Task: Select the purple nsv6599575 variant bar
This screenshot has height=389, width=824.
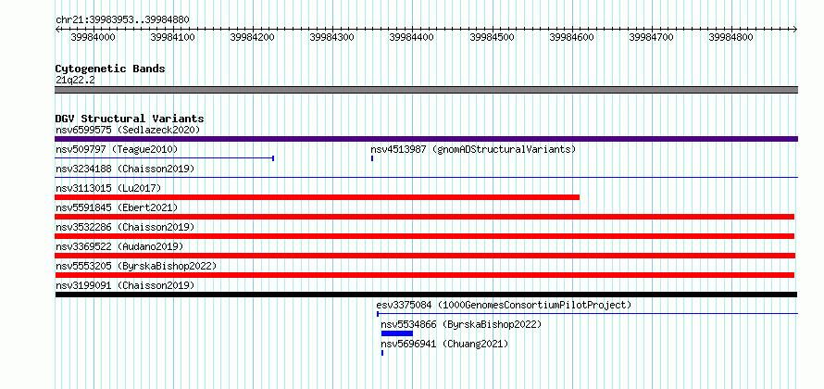Action: [426, 139]
